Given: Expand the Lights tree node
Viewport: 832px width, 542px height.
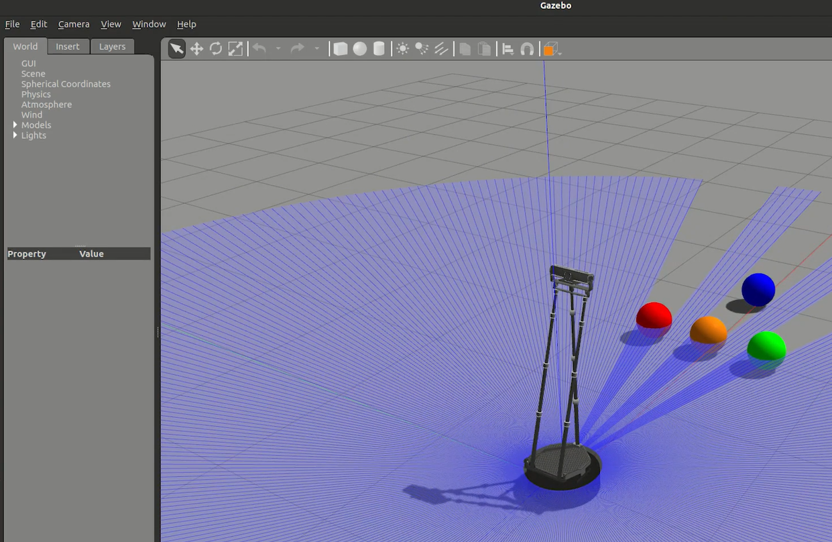Looking at the screenshot, I should [x=15, y=135].
